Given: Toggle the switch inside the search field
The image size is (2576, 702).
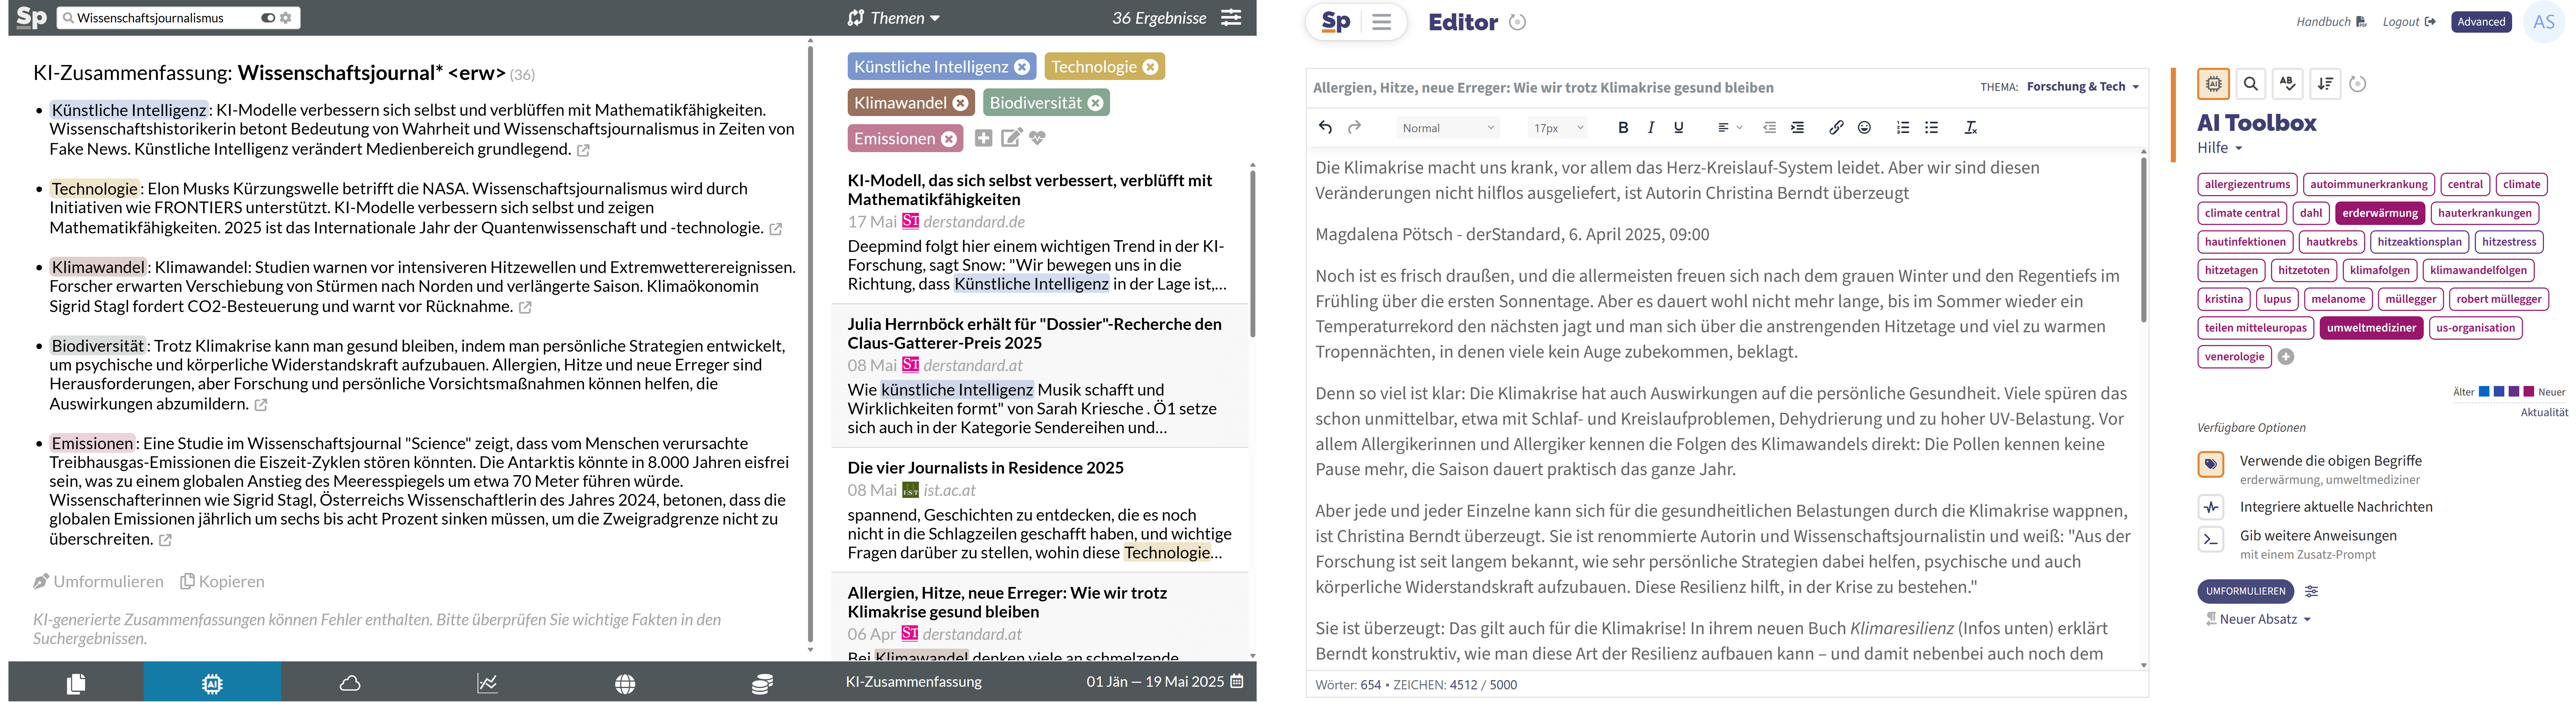Looking at the screenshot, I should 268,18.
